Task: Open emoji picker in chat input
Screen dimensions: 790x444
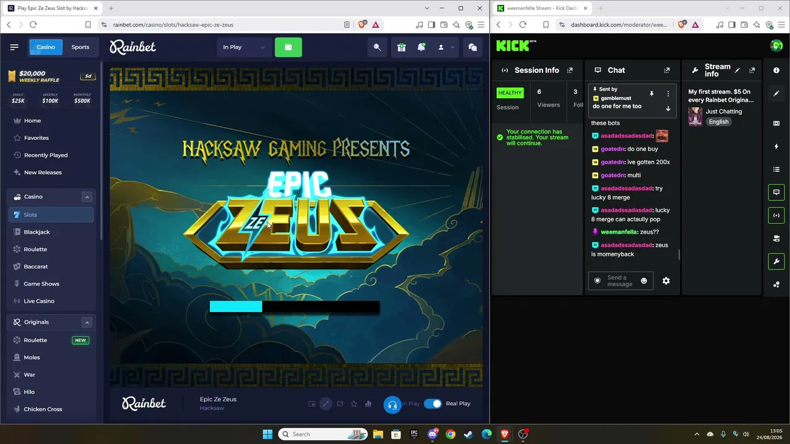Action: click(x=644, y=281)
